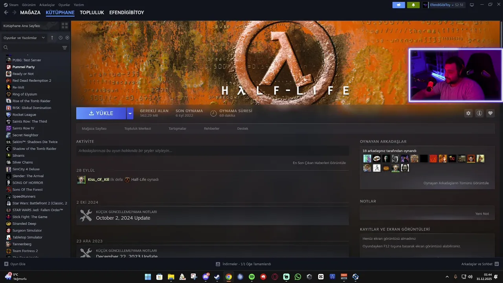Screen dimensions: 503x283
Task: View Oynayan Arkadaşların Tümünü Görüntüle
Action: pos(456,183)
